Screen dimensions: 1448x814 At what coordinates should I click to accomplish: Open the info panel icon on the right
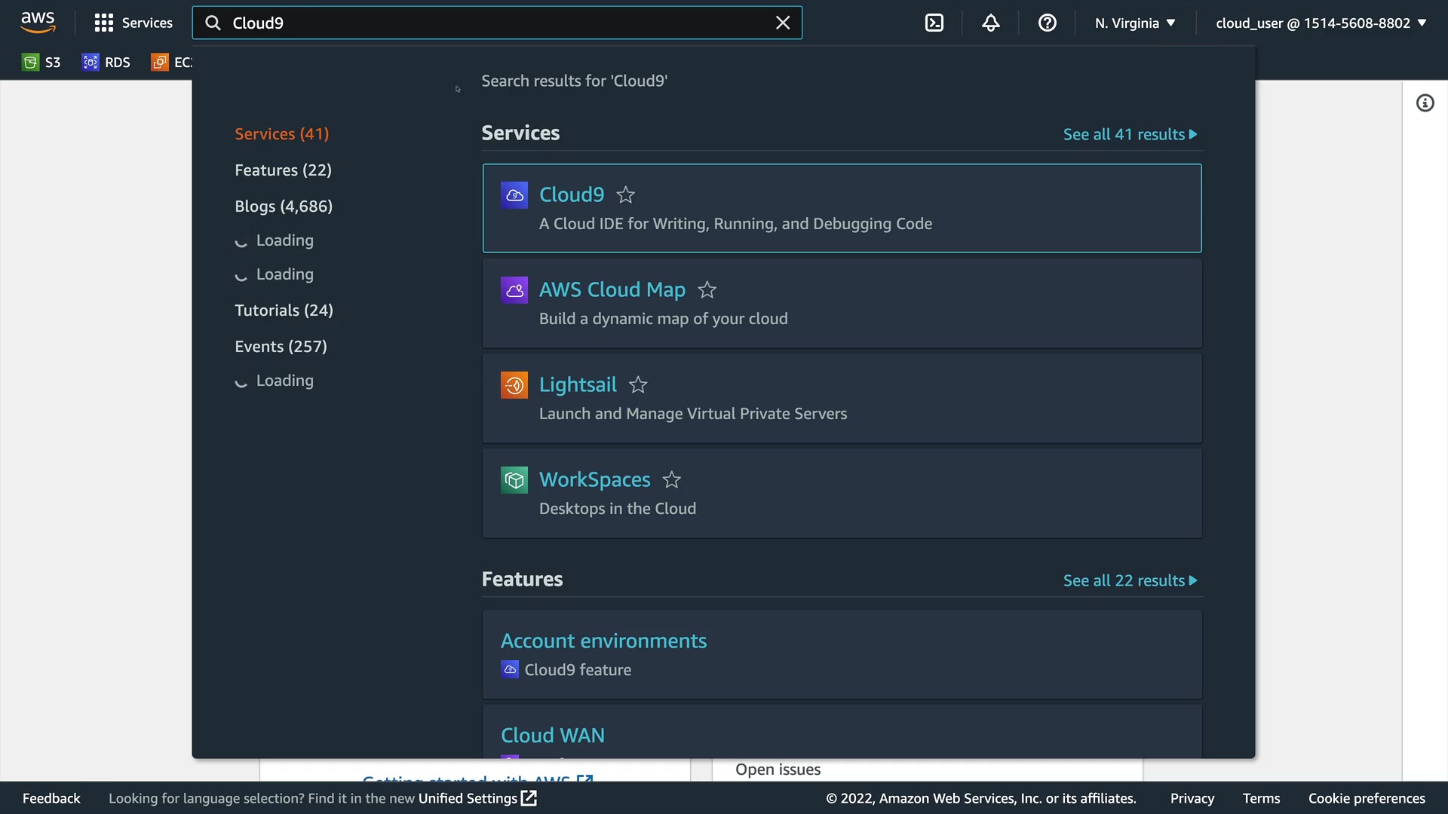tap(1425, 103)
